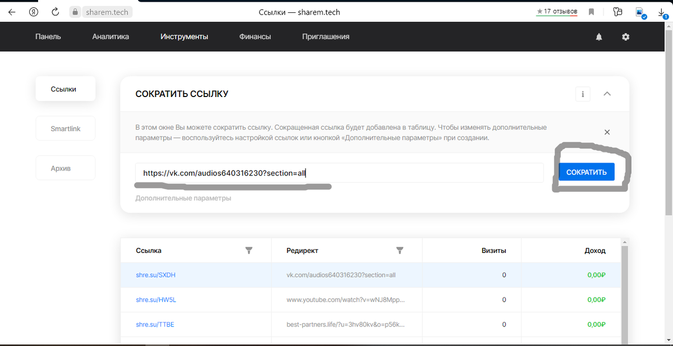Open the browser extensions icon
The width and height of the screenshot is (673, 346).
pos(618,12)
